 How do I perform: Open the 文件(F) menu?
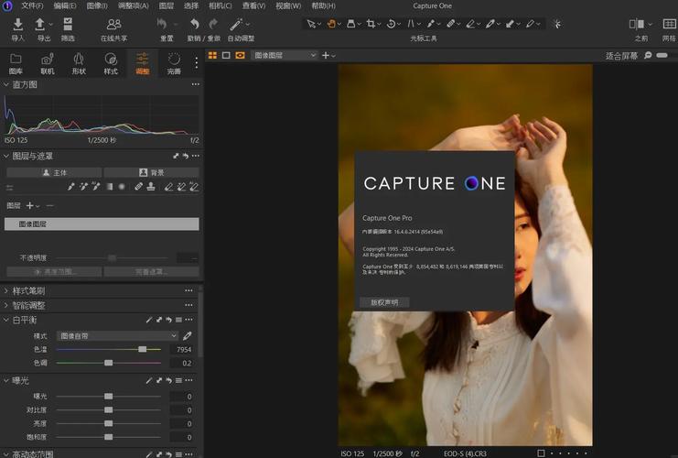pos(32,5)
